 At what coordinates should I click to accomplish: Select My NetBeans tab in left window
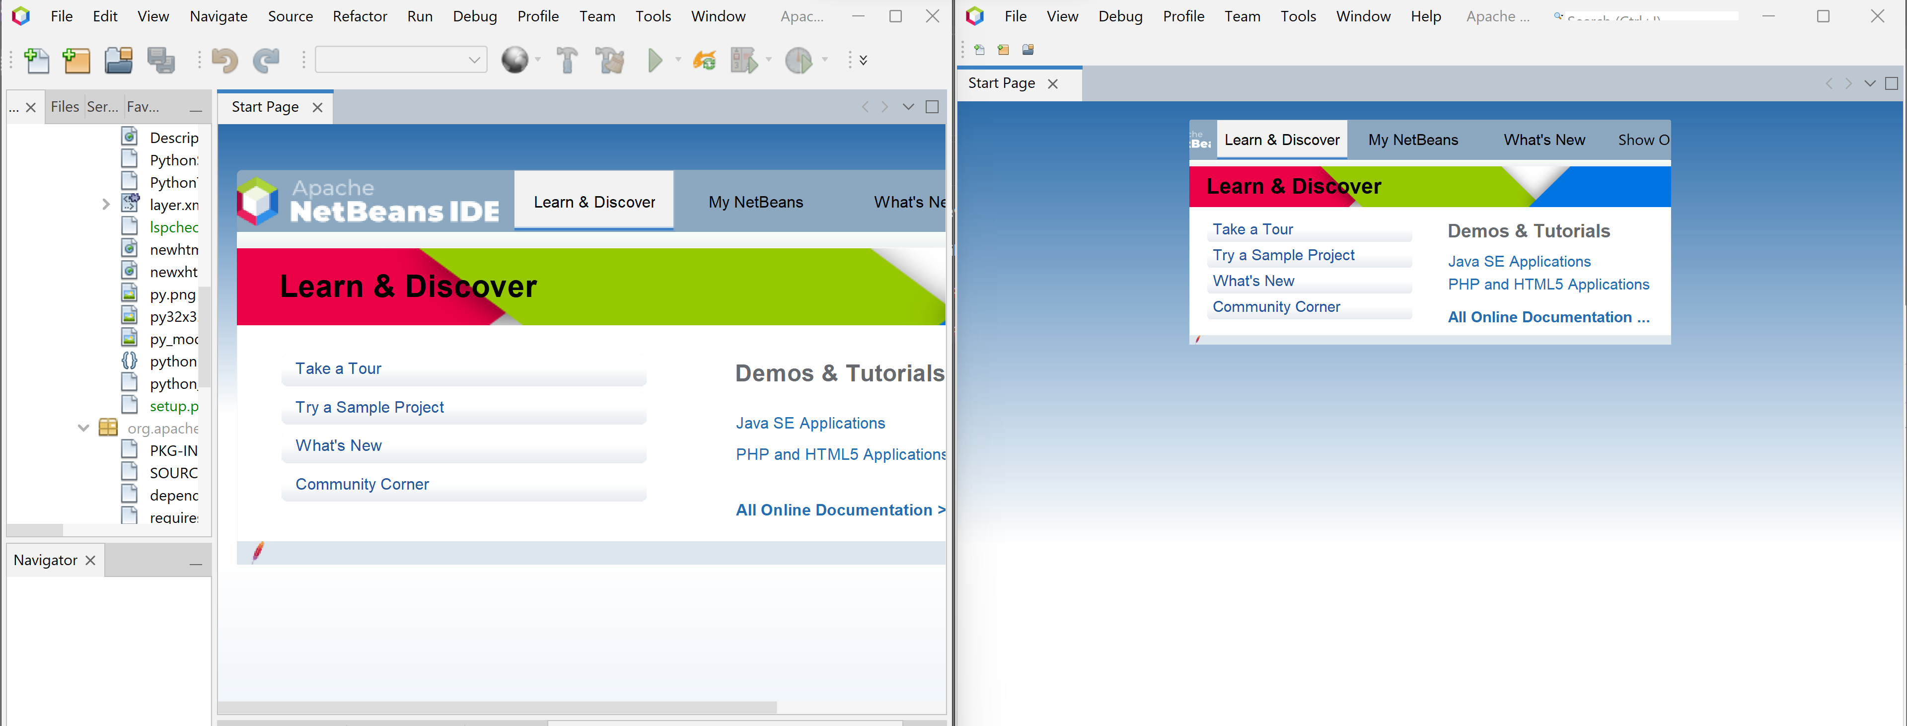[x=756, y=202]
